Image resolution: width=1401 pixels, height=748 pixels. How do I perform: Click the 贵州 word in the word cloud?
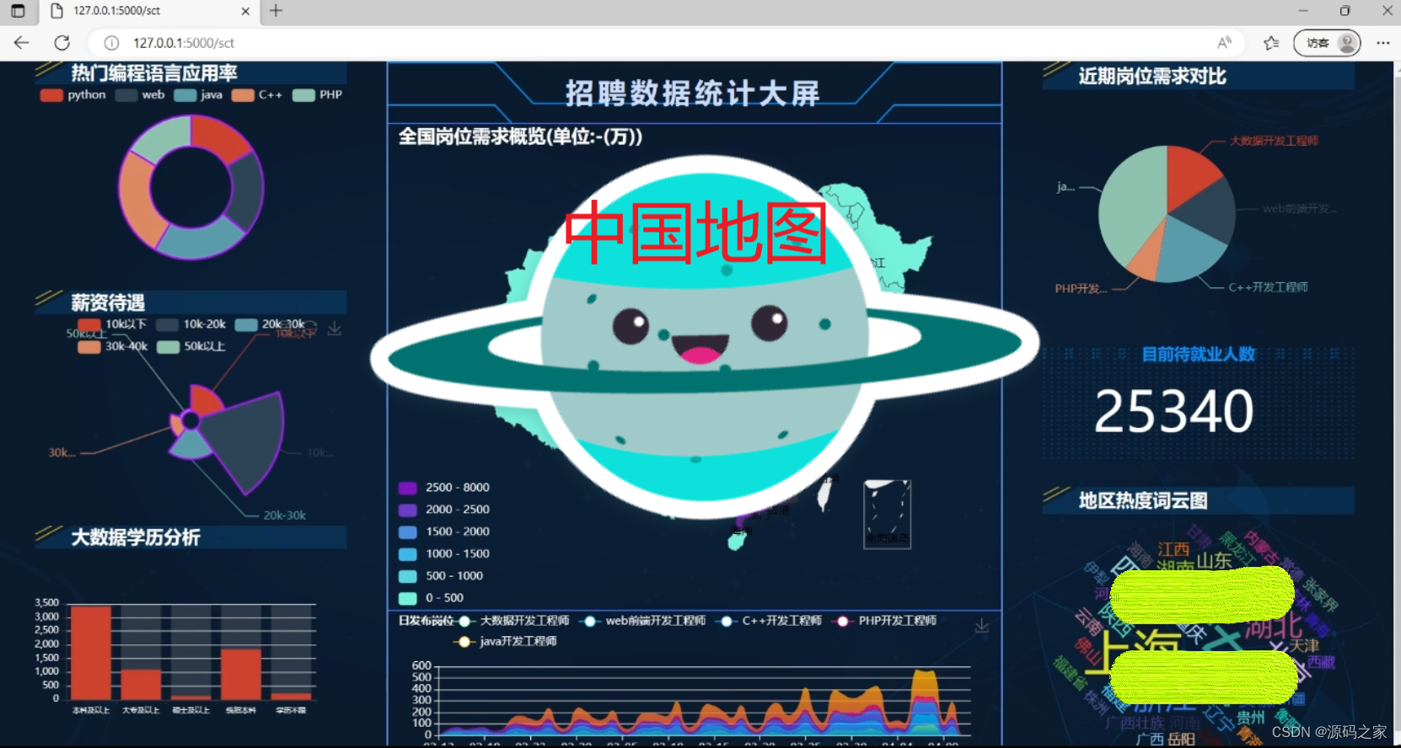click(x=1251, y=718)
